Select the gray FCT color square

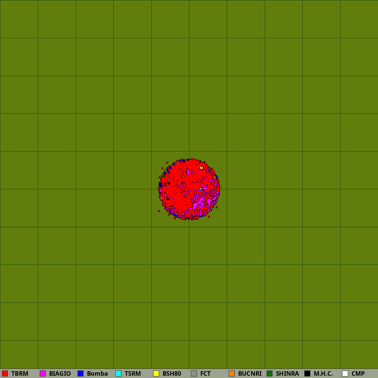(194, 373)
